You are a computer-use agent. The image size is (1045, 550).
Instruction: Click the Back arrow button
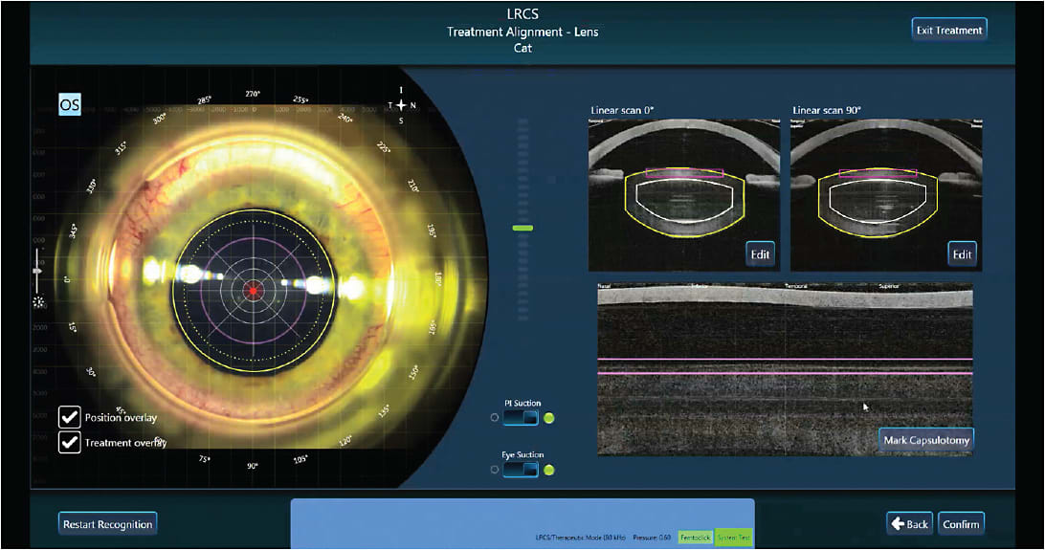909,524
